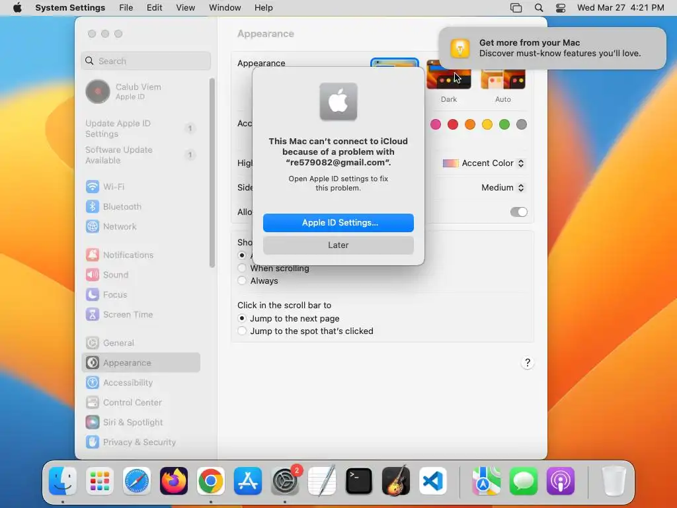
Task: Pick the red accent color
Action: pos(453,124)
